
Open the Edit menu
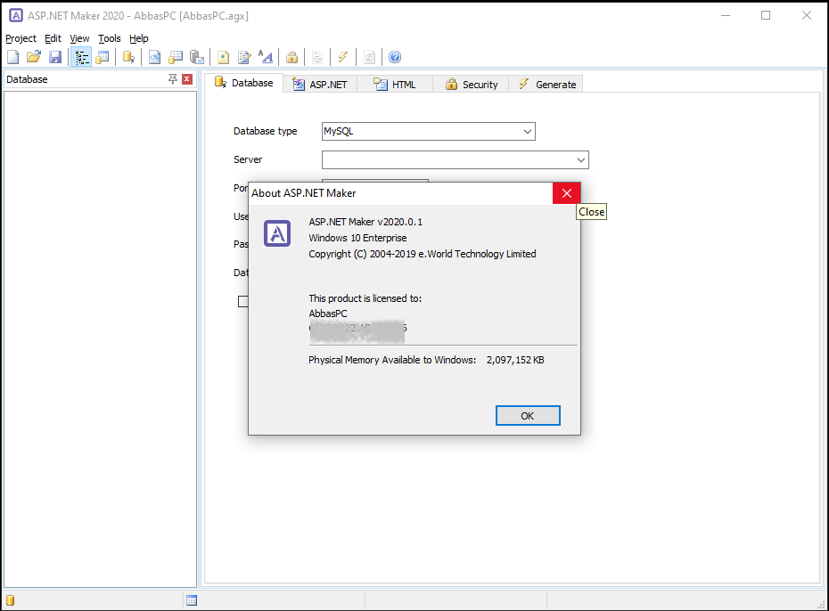53,38
